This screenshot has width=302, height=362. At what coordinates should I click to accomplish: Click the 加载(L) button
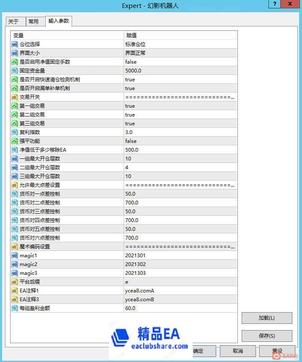(x=267, y=318)
